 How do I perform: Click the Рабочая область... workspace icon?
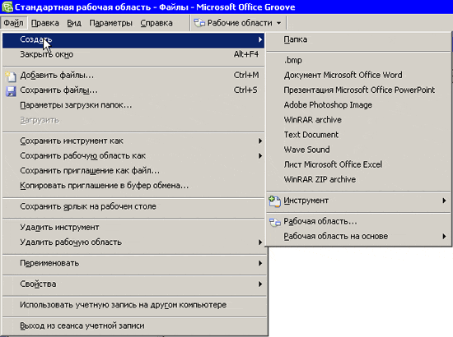point(275,222)
